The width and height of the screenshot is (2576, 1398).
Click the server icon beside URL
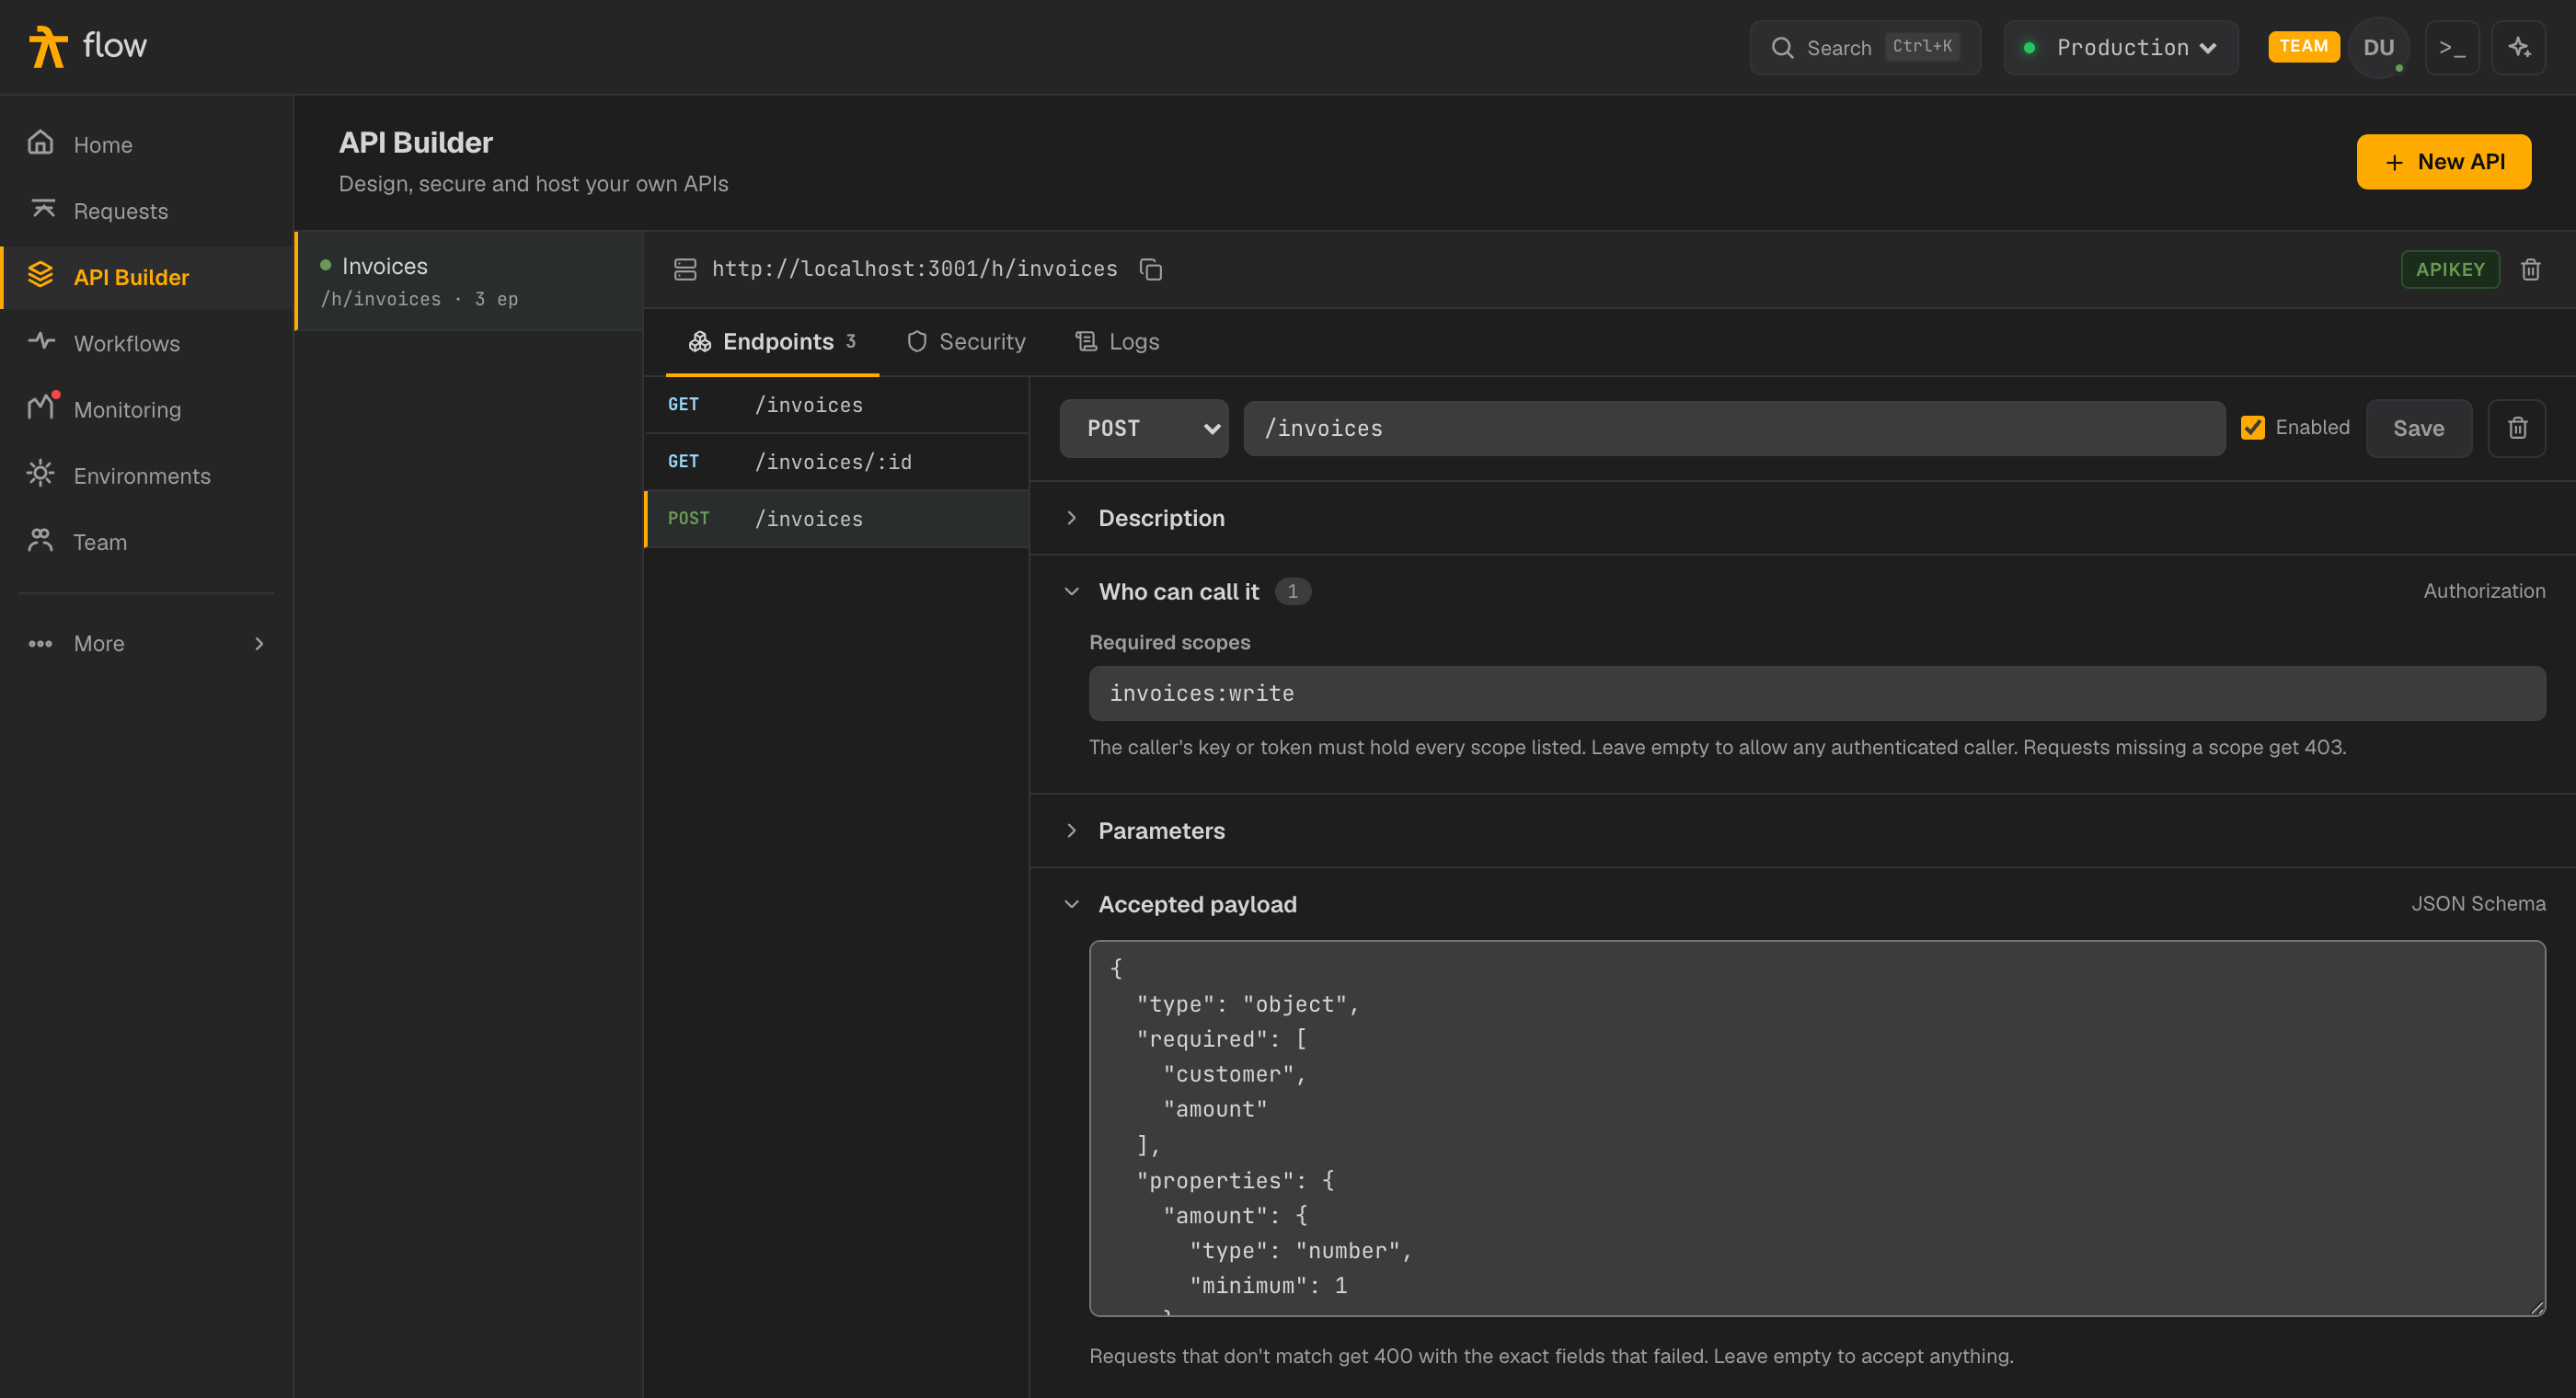(x=685, y=269)
